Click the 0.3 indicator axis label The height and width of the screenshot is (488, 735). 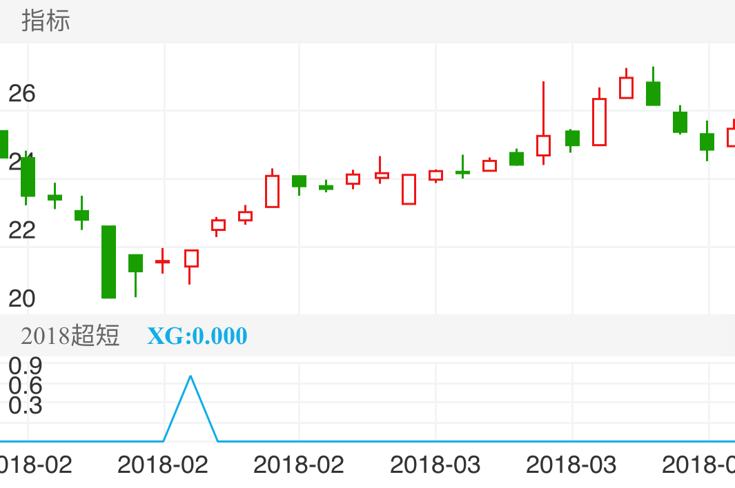coord(26,406)
